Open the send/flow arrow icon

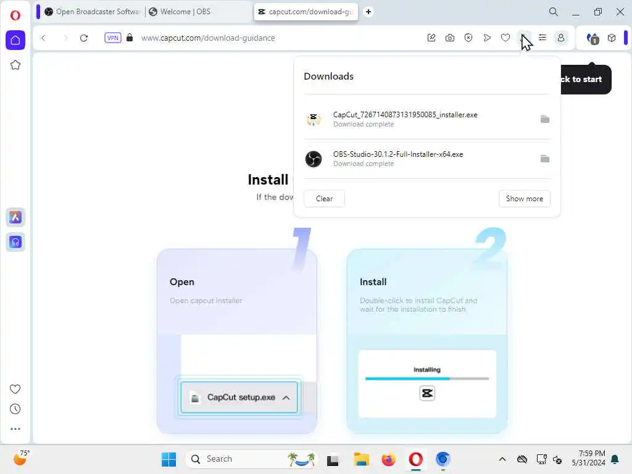pos(487,38)
